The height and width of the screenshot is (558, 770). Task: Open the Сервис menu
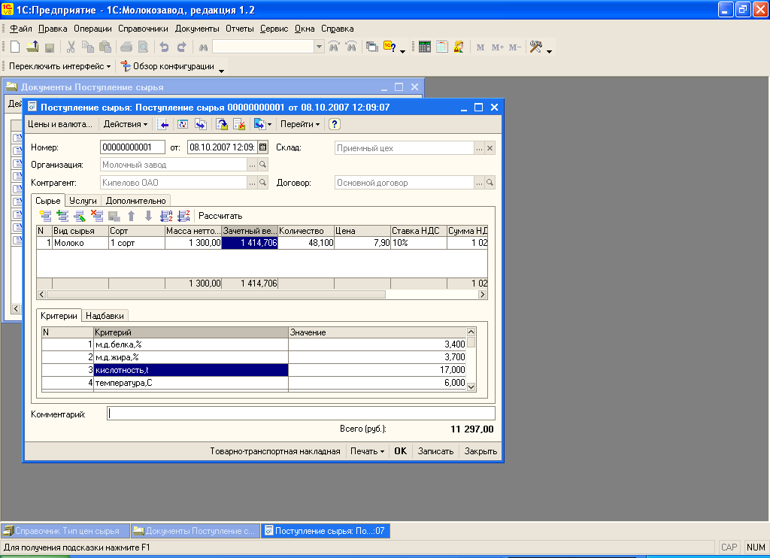(274, 29)
